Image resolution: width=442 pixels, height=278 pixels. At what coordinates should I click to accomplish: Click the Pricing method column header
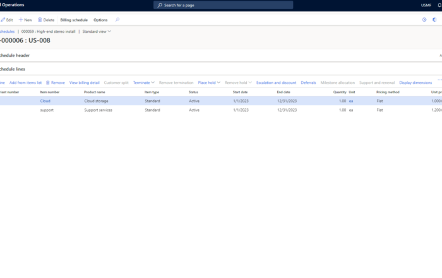388,92
